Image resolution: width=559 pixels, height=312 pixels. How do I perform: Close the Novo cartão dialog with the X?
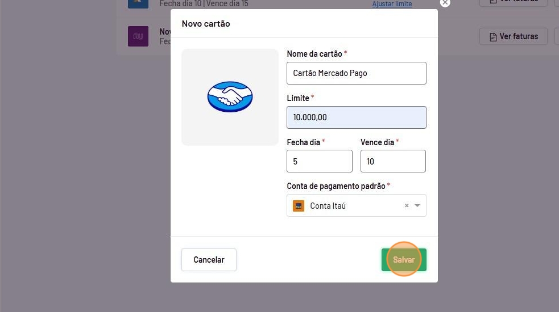[x=445, y=3]
